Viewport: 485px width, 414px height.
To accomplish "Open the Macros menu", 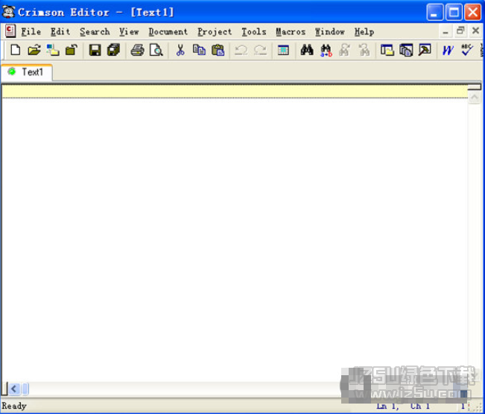I will [291, 31].
